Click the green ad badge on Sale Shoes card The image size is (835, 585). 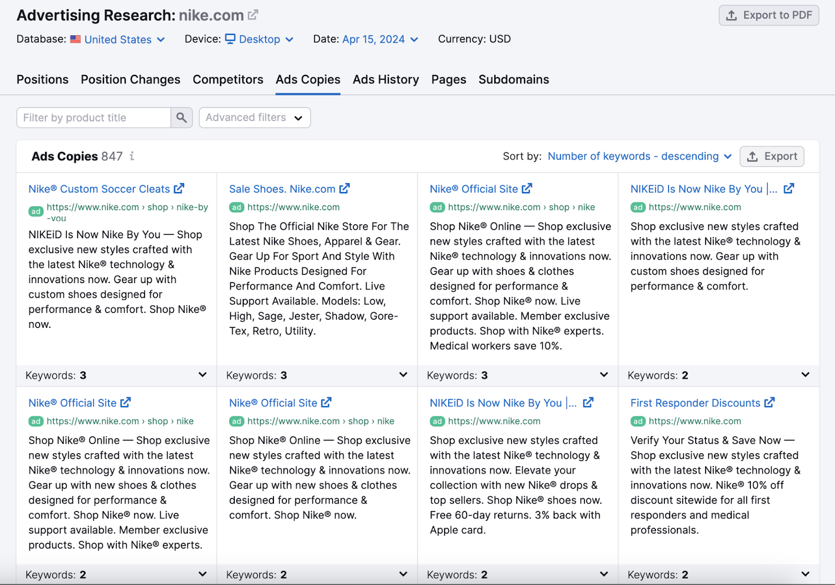(236, 207)
